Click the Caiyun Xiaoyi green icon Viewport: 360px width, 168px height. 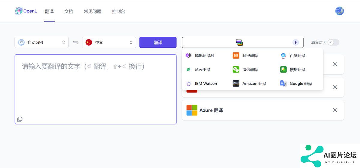(x=188, y=70)
